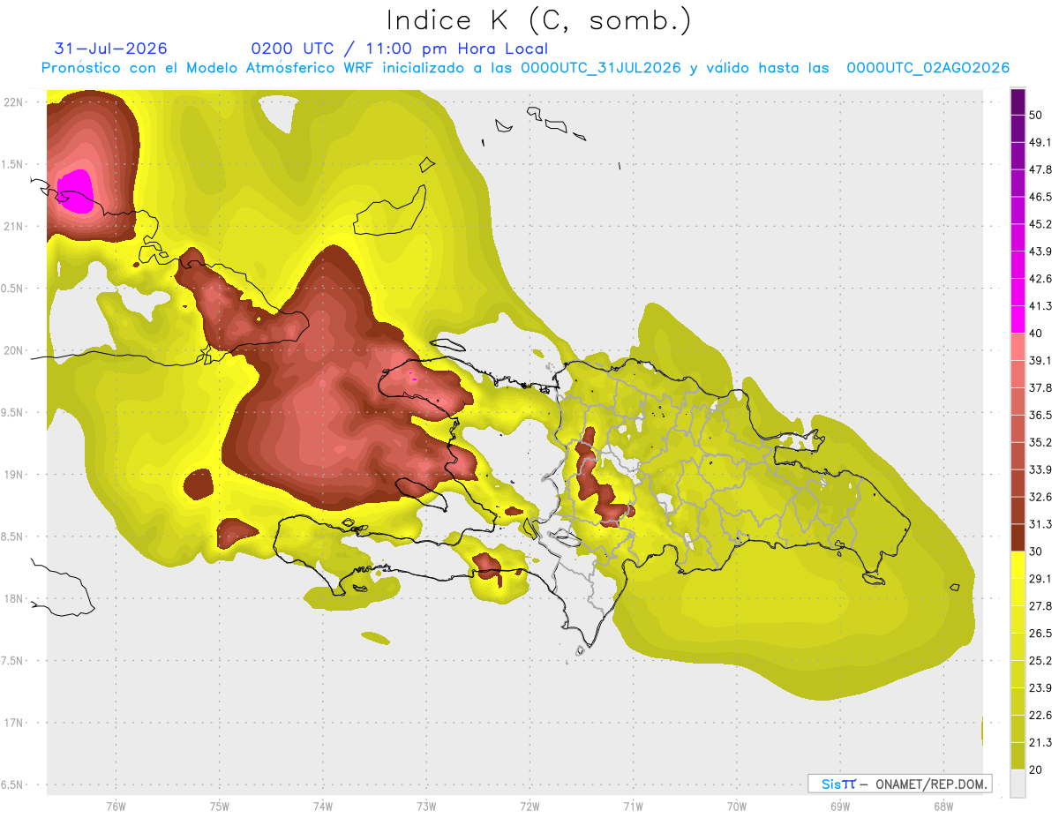Select the date label "31-Jul-2026"
Viewport: 1059px width, 818px height.
tap(111, 49)
